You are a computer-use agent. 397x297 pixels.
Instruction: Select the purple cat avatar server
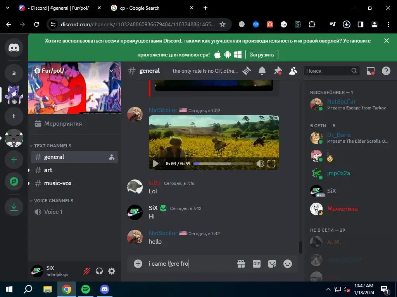(14, 94)
